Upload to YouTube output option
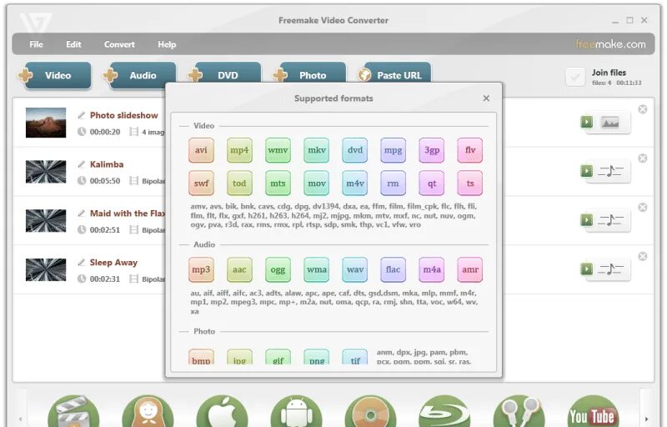Screen dimensions: 667x427 (x=593, y=411)
